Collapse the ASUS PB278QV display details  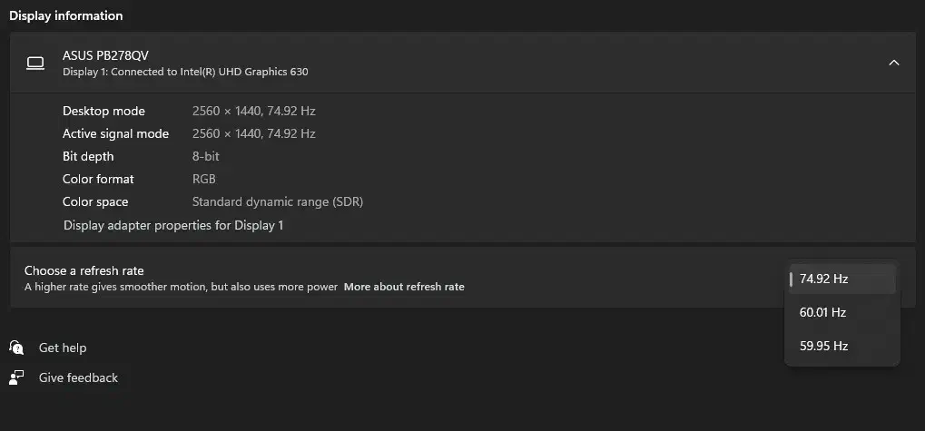(x=893, y=63)
